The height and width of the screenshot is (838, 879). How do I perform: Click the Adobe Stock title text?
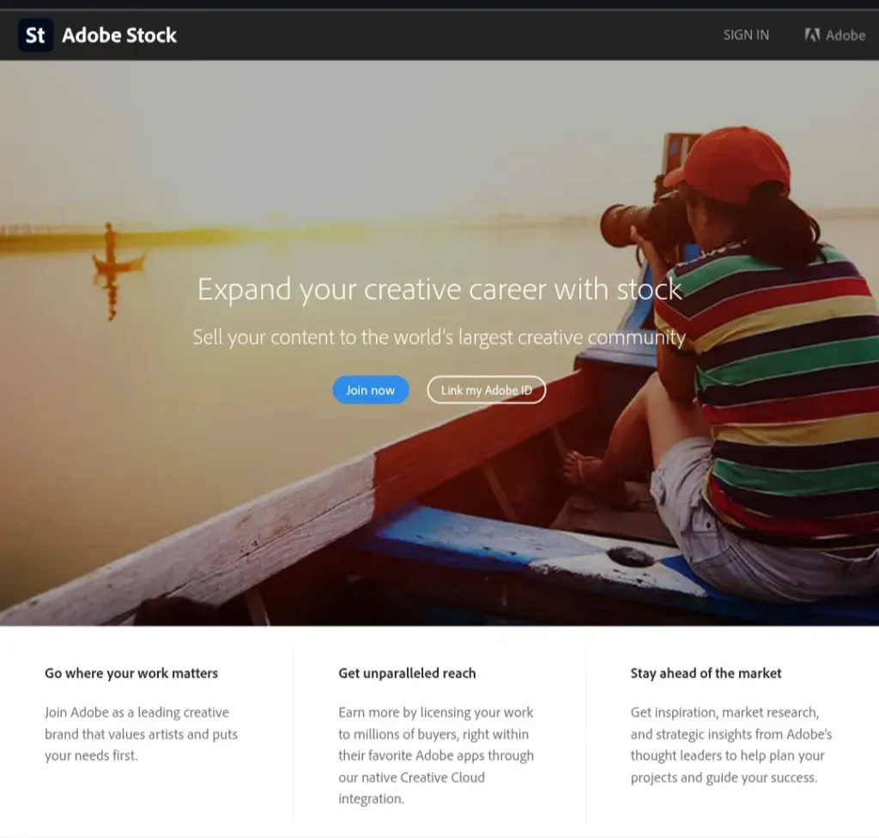tap(119, 35)
